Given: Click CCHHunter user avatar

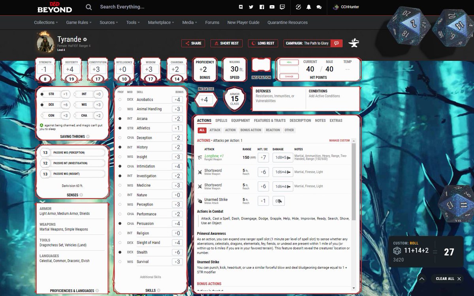Looking at the screenshot, I should [336, 7].
